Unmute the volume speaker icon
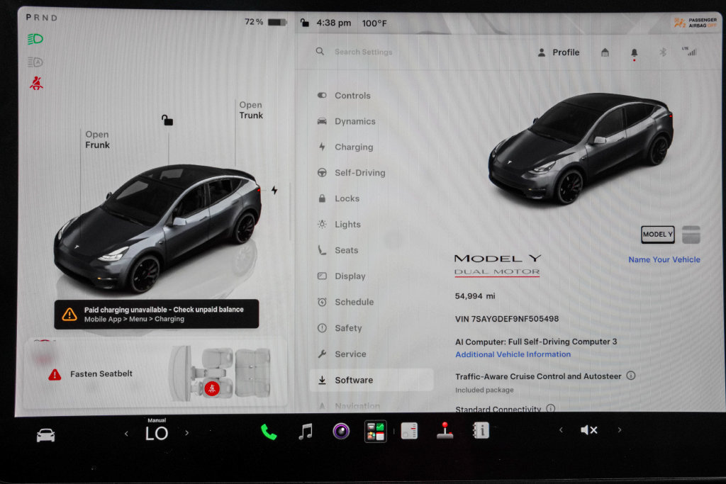 [589, 430]
